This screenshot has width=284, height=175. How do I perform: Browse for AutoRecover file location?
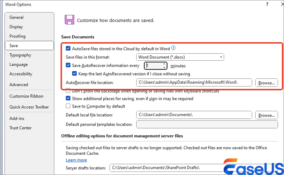click(x=267, y=82)
